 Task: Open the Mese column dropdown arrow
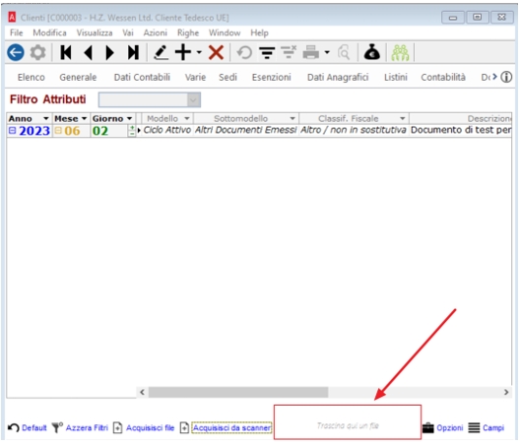85,119
